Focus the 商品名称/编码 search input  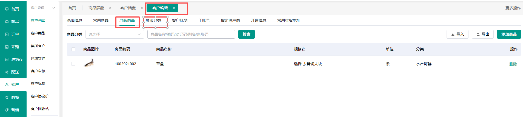(x=191, y=34)
